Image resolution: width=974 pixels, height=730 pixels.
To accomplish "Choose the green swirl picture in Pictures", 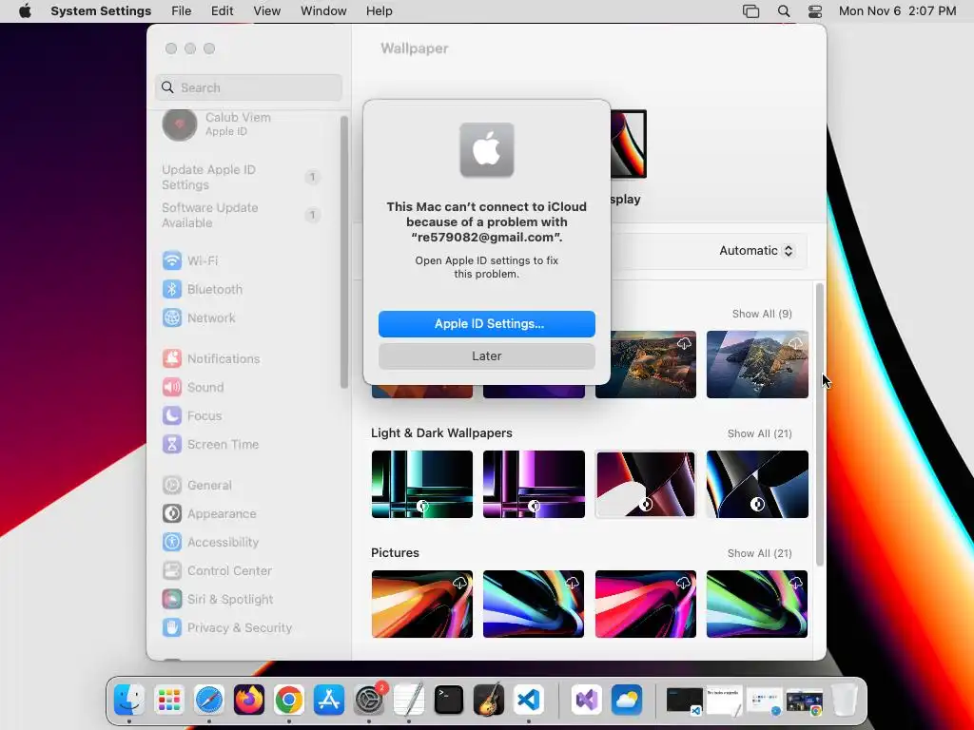I will pos(757,604).
